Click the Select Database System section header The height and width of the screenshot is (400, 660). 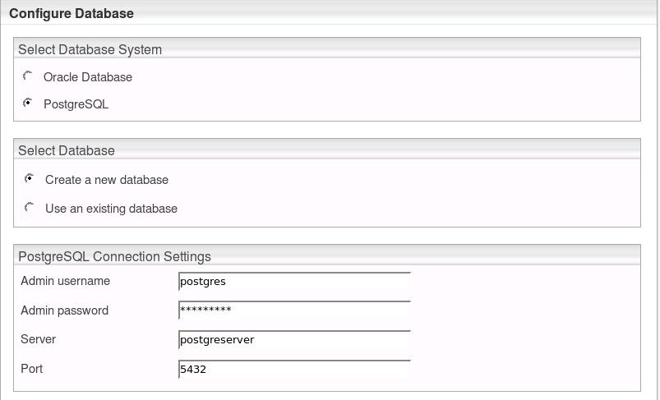click(90, 49)
